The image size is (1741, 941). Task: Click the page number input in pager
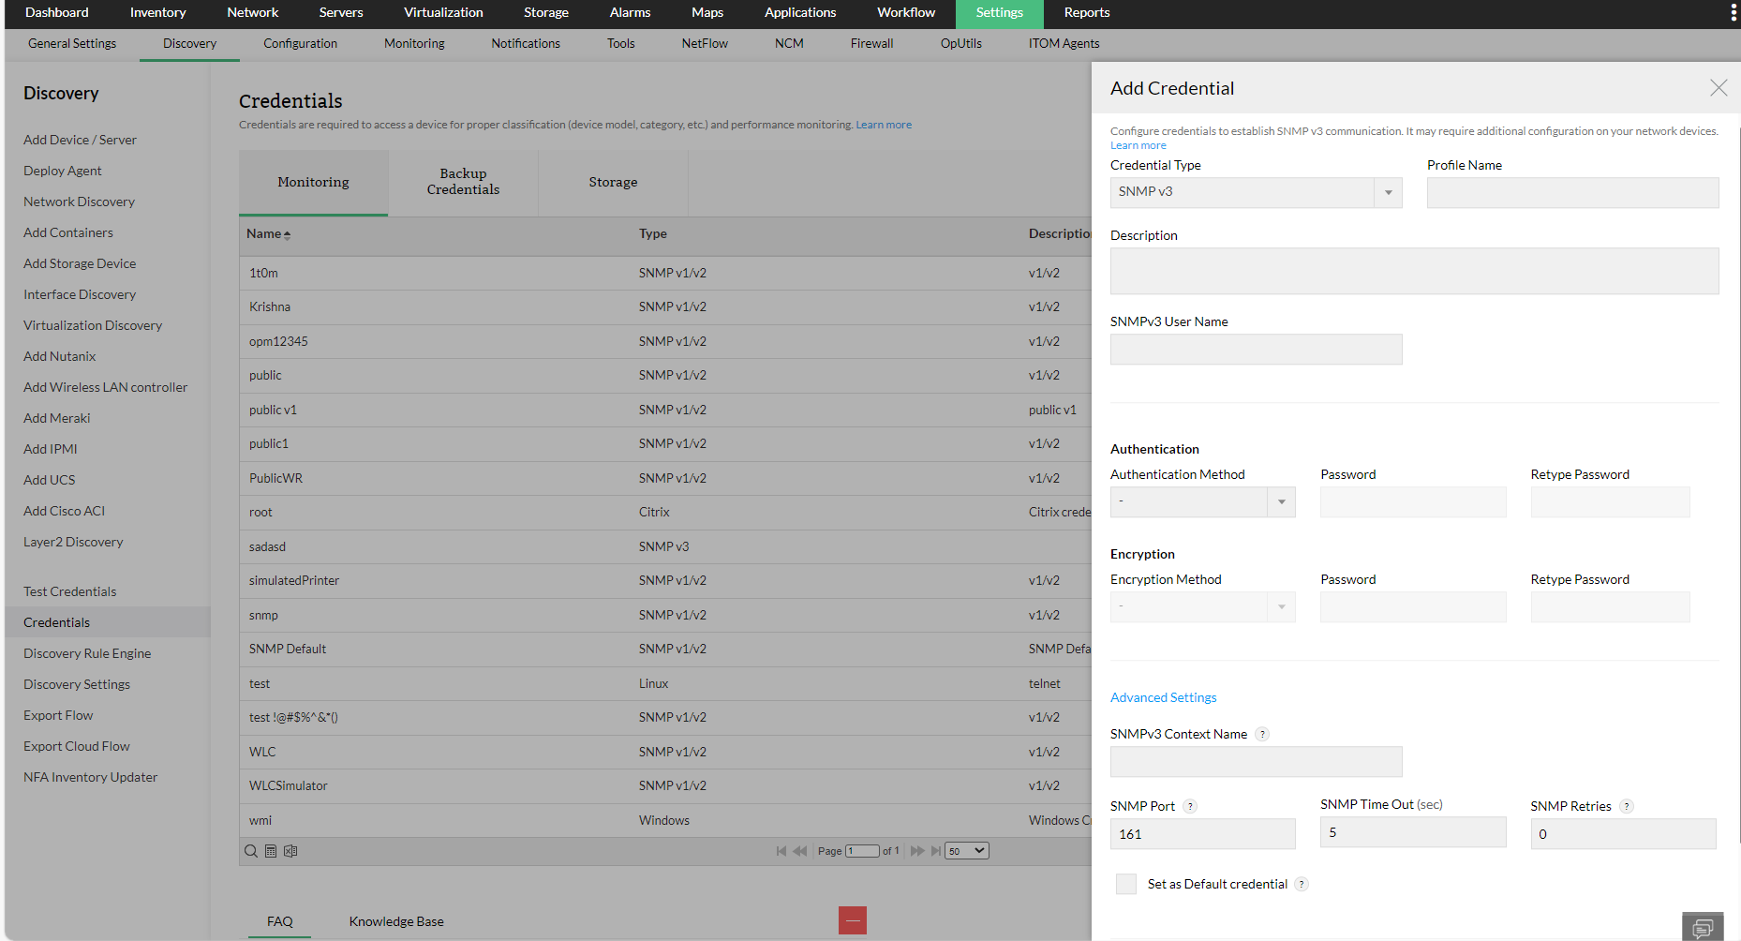point(862,851)
